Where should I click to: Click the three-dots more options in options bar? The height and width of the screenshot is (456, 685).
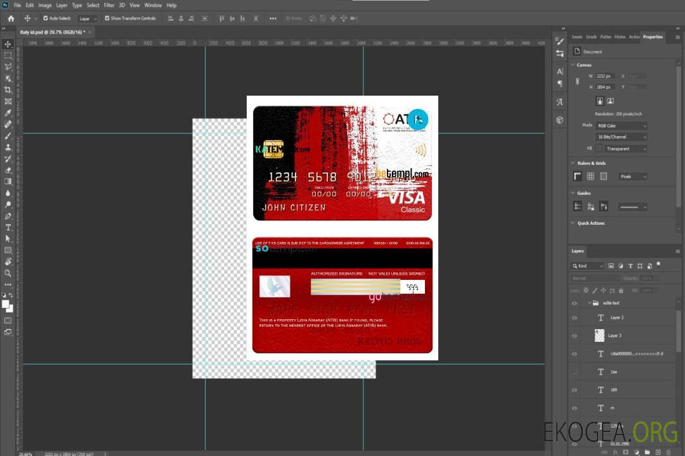pos(273,18)
